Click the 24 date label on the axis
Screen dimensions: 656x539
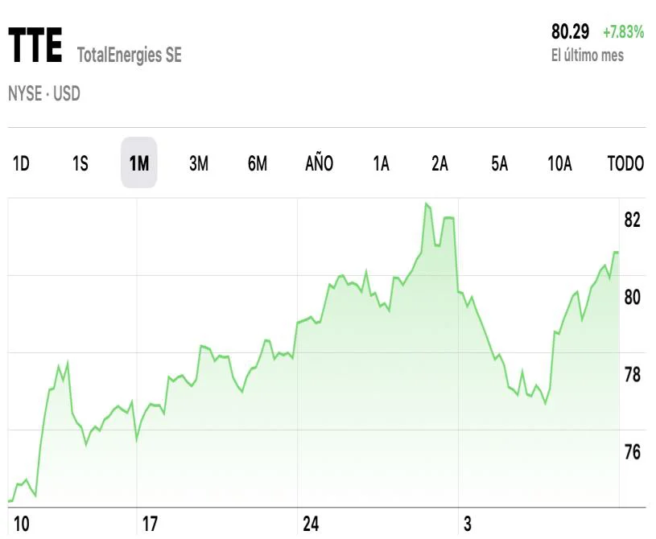(x=311, y=525)
